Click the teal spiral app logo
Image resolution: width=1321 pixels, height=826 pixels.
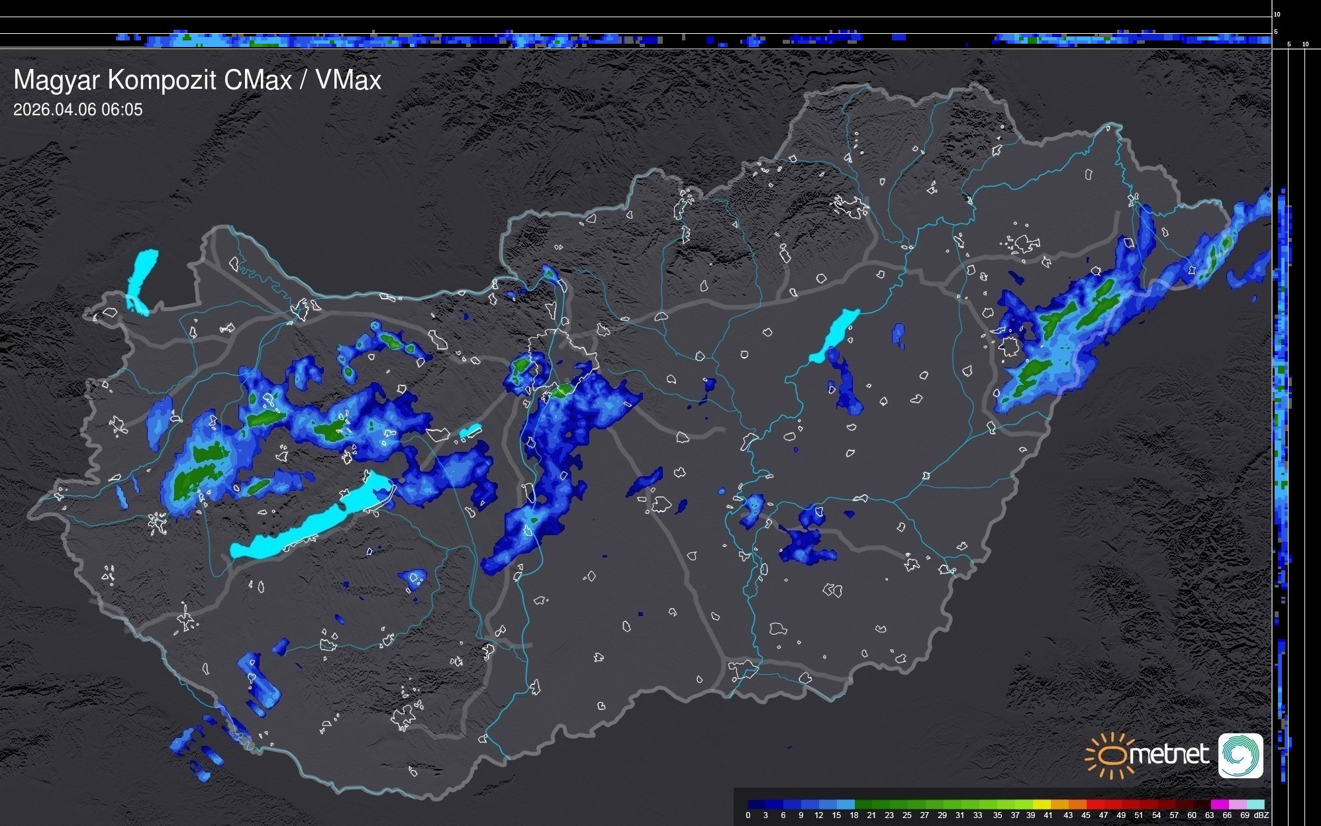[1240, 756]
